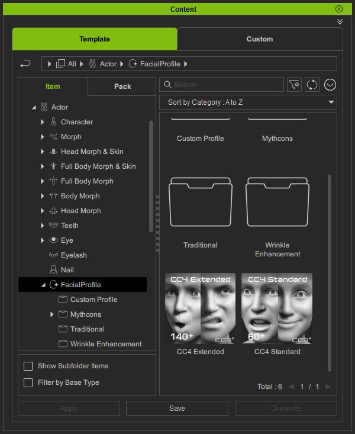Collapse the FacialProfile tree node

[x=43, y=285]
